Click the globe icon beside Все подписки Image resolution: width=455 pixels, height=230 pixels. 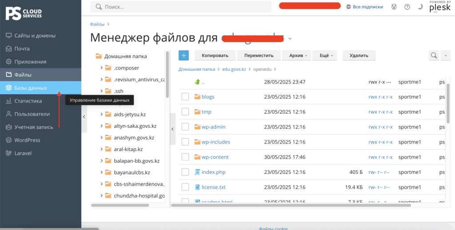[x=349, y=7]
